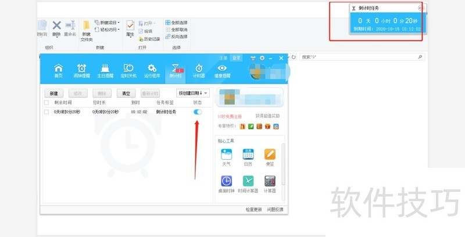Open the 按创建日期 sort dropdown
The width and height of the screenshot is (465, 237).
[193, 93]
